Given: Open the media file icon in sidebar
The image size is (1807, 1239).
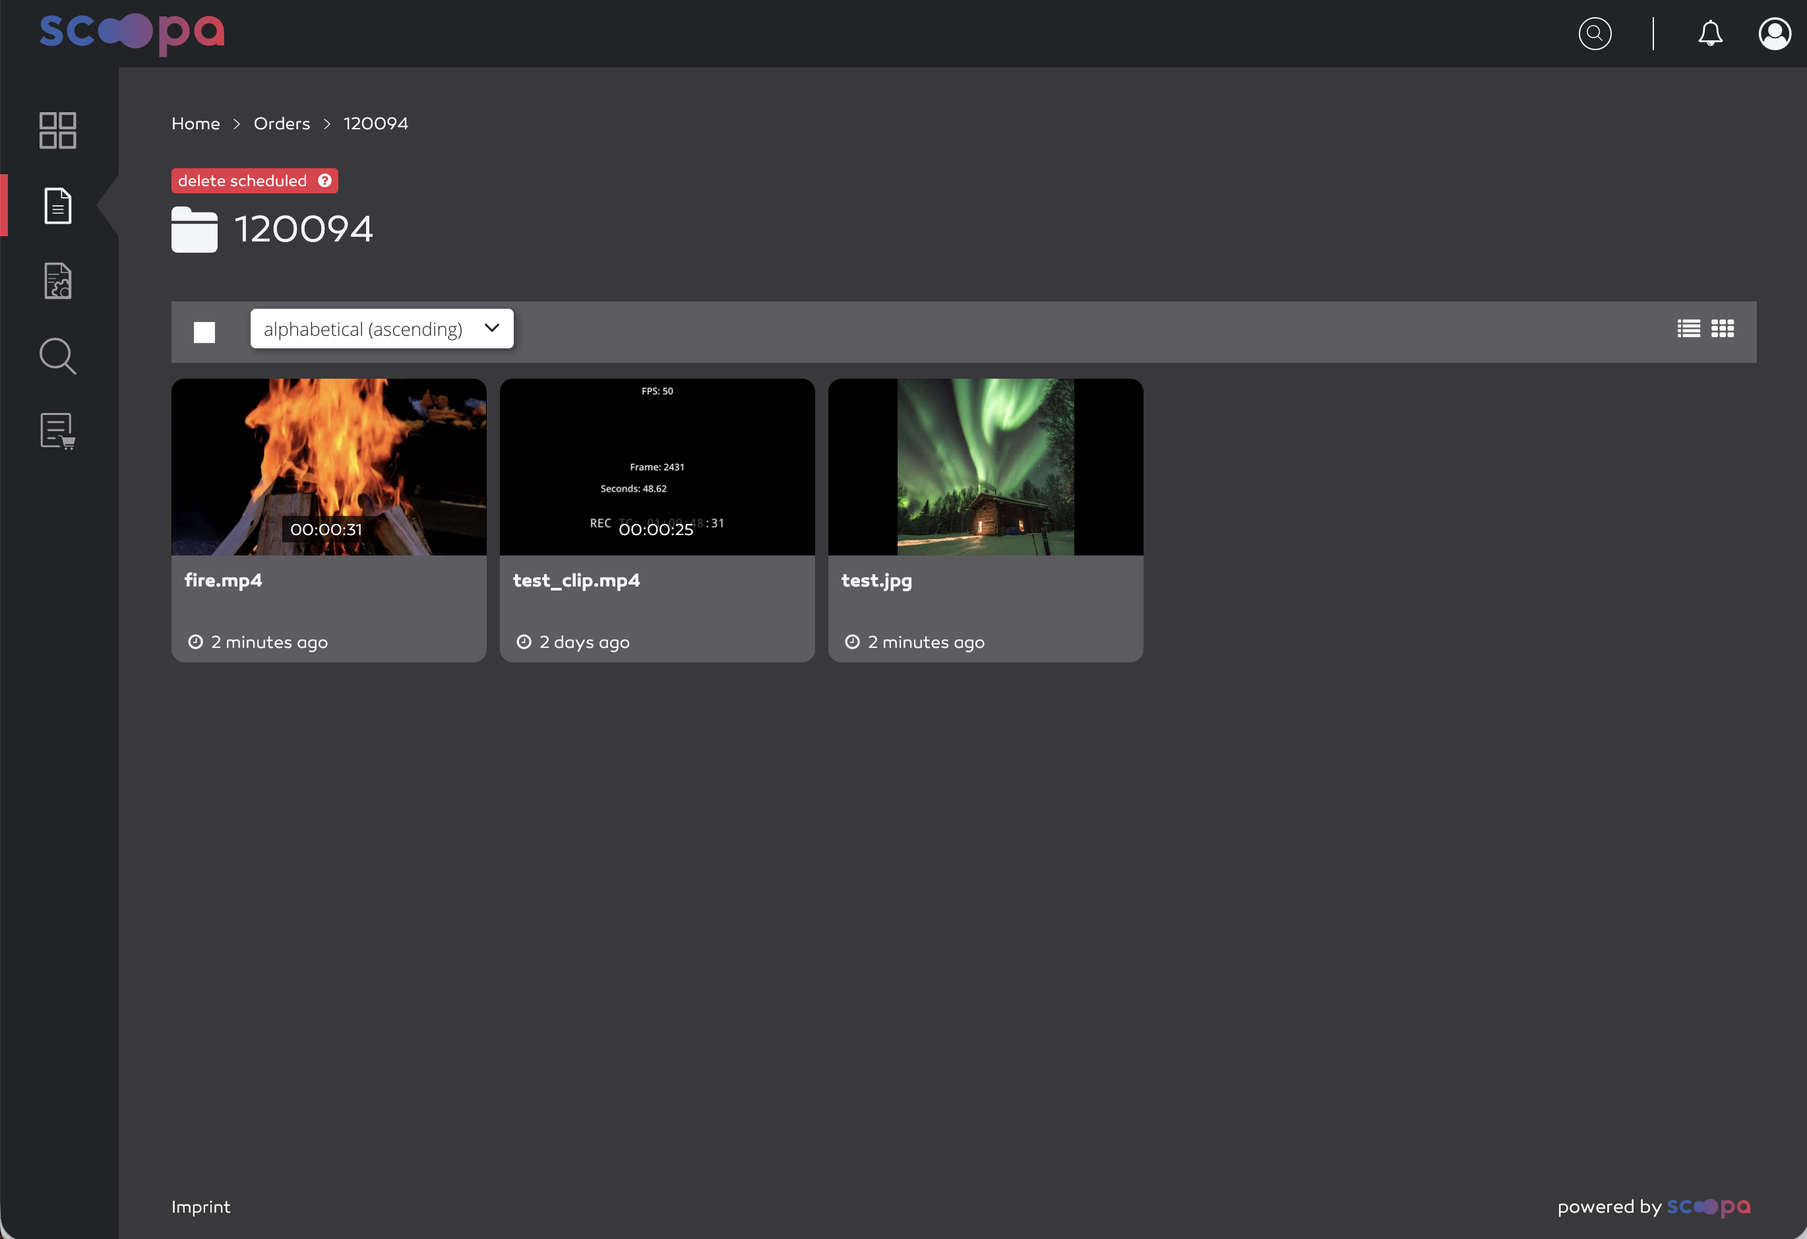Looking at the screenshot, I should [57, 281].
